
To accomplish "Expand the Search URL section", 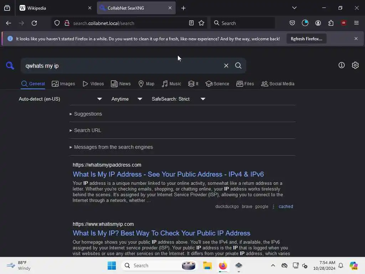I will pos(86,131).
